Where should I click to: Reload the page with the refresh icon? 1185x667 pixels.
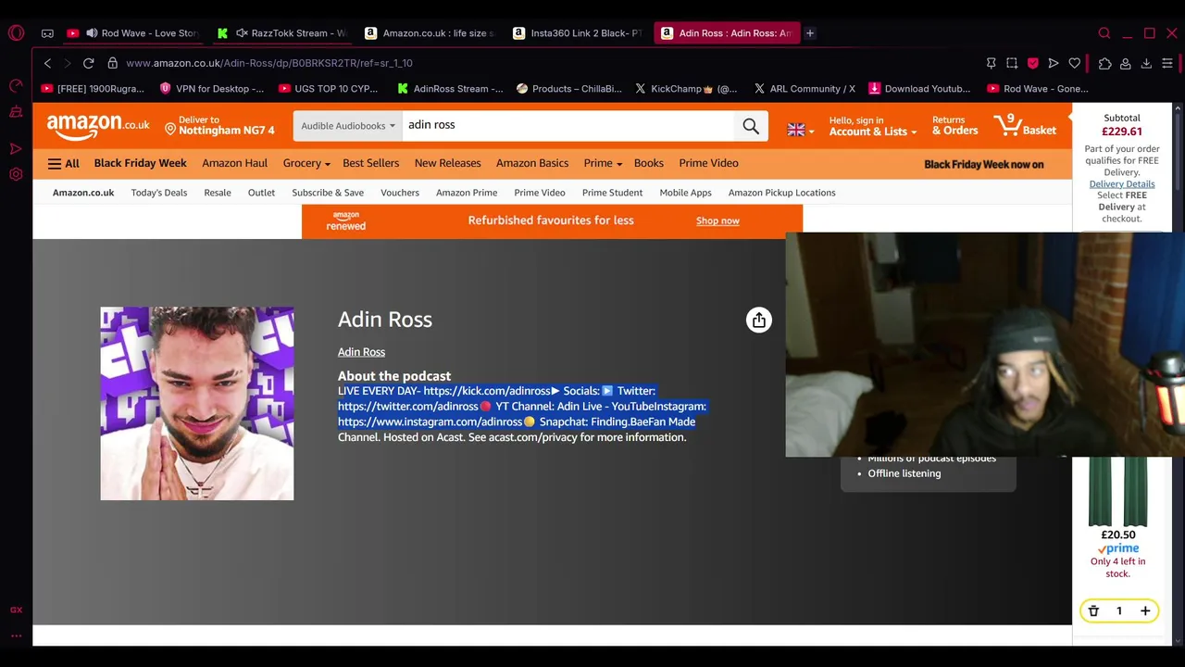[88, 63]
